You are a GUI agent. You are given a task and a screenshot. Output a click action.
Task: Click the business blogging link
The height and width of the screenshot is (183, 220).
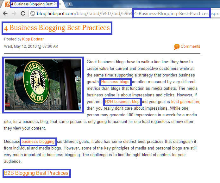[38, 142]
